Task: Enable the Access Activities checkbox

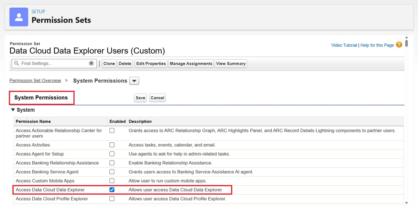Action: pos(112,145)
